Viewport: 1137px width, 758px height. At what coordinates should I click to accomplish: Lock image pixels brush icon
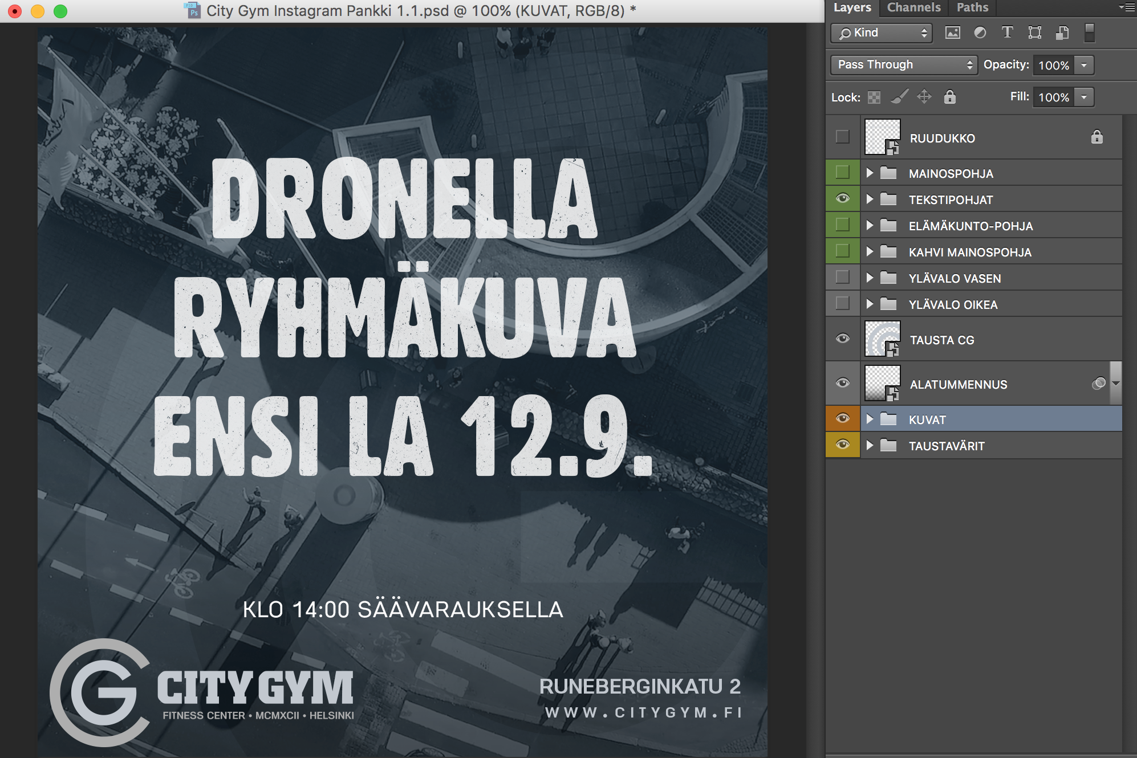899,97
